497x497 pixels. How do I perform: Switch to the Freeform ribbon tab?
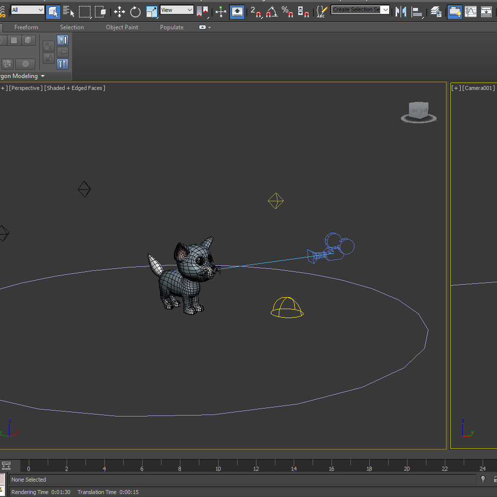click(x=26, y=27)
